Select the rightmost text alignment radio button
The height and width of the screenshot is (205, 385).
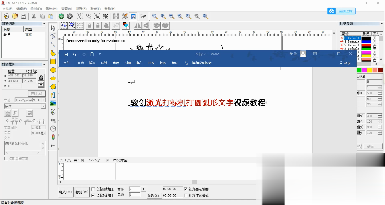tap(34, 121)
